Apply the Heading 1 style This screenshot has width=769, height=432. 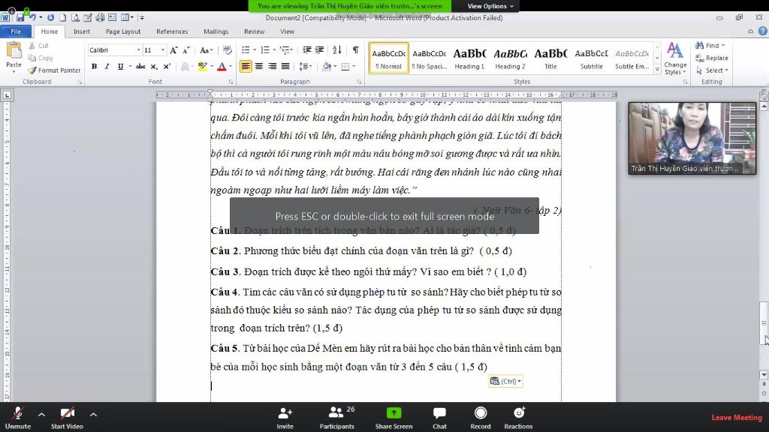[x=469, y=58]
